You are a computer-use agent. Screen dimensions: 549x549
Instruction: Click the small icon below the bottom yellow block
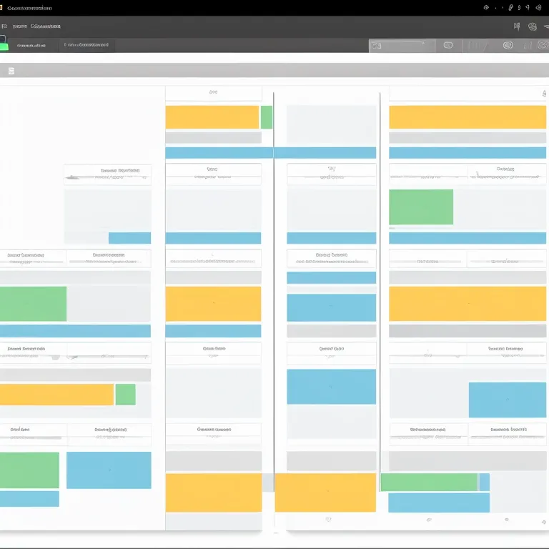(x=328, y=520)
